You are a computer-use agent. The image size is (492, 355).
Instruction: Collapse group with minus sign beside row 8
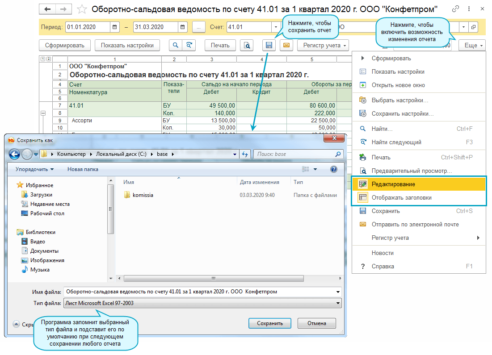43,113
